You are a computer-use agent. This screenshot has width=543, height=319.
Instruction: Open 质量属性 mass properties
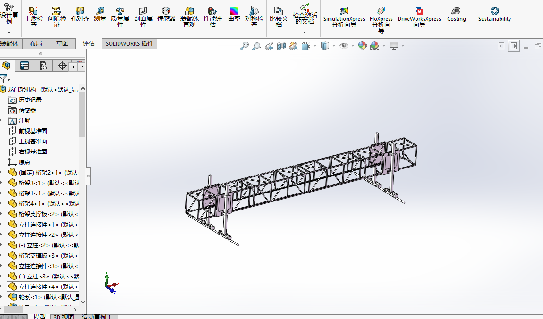pyautogui.click(x=120, y=17)
